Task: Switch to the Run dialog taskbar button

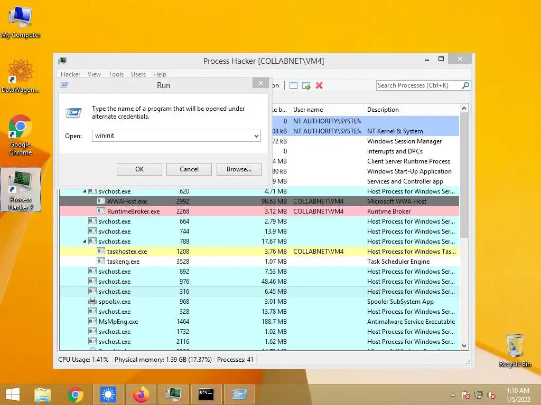Action: click(239, 394)
